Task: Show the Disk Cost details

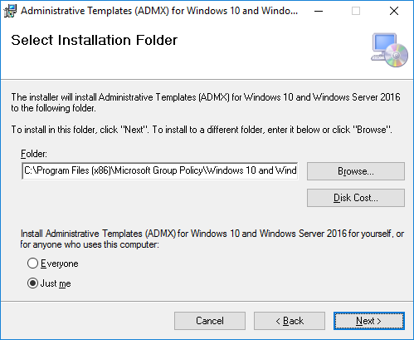Action: [x=356, y=198]
